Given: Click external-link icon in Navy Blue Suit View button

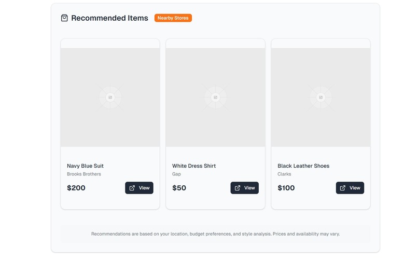Looking at the screenshot, I should [132, 188].
